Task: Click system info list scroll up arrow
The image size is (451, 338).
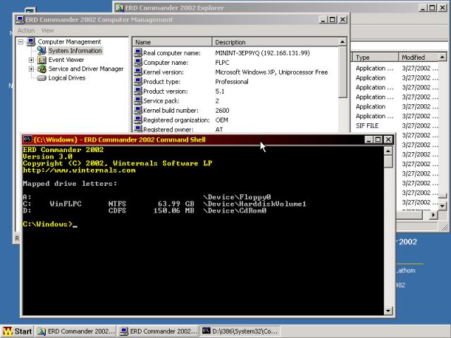Action: click(342, 42)
